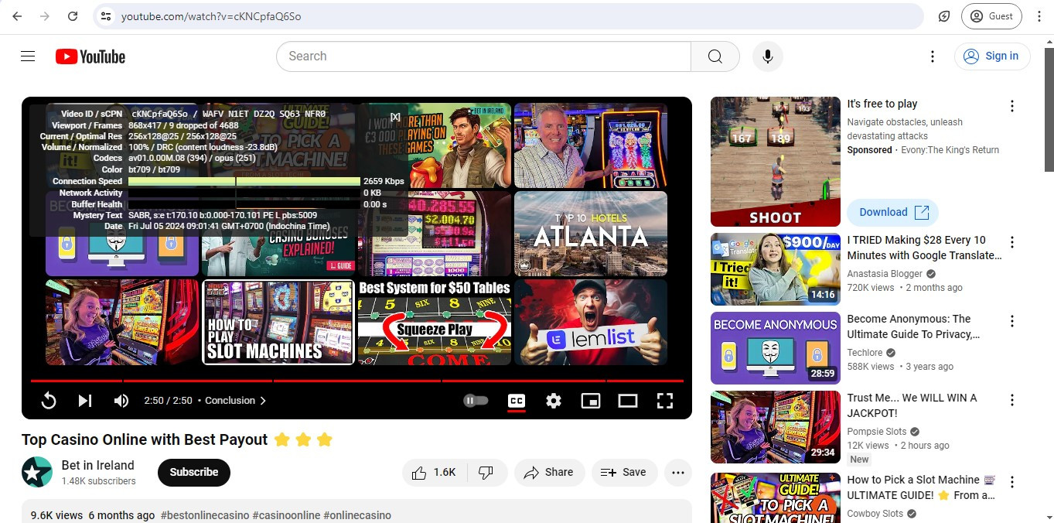Click the 9.6K views description text
The image size is (1054, 523).
coord(56,515)
